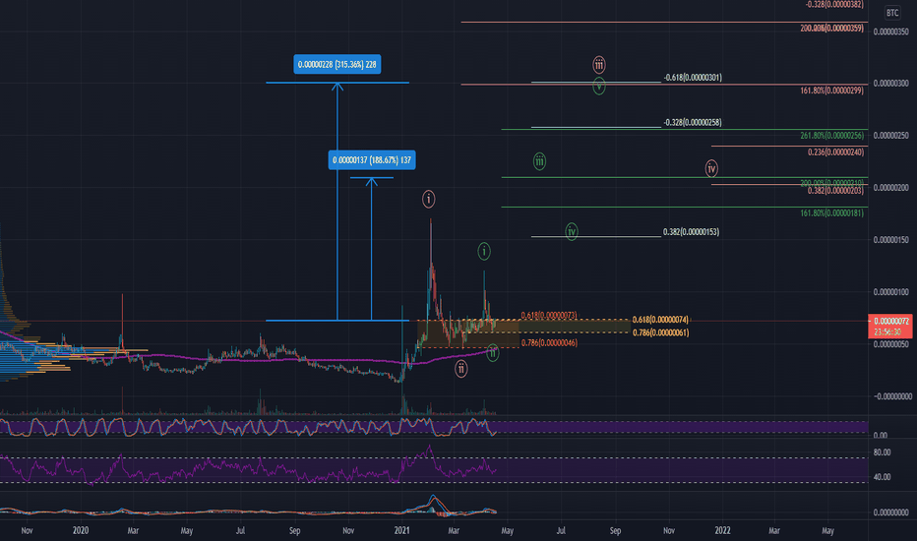Click the 40.00 RSI scale value
The image size is (917, 541).
tap(882, 477)
